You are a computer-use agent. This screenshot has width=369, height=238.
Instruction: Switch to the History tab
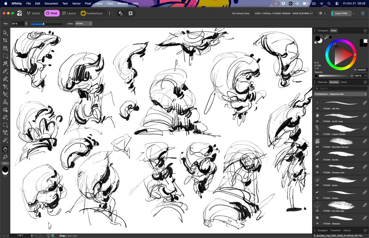347,230
